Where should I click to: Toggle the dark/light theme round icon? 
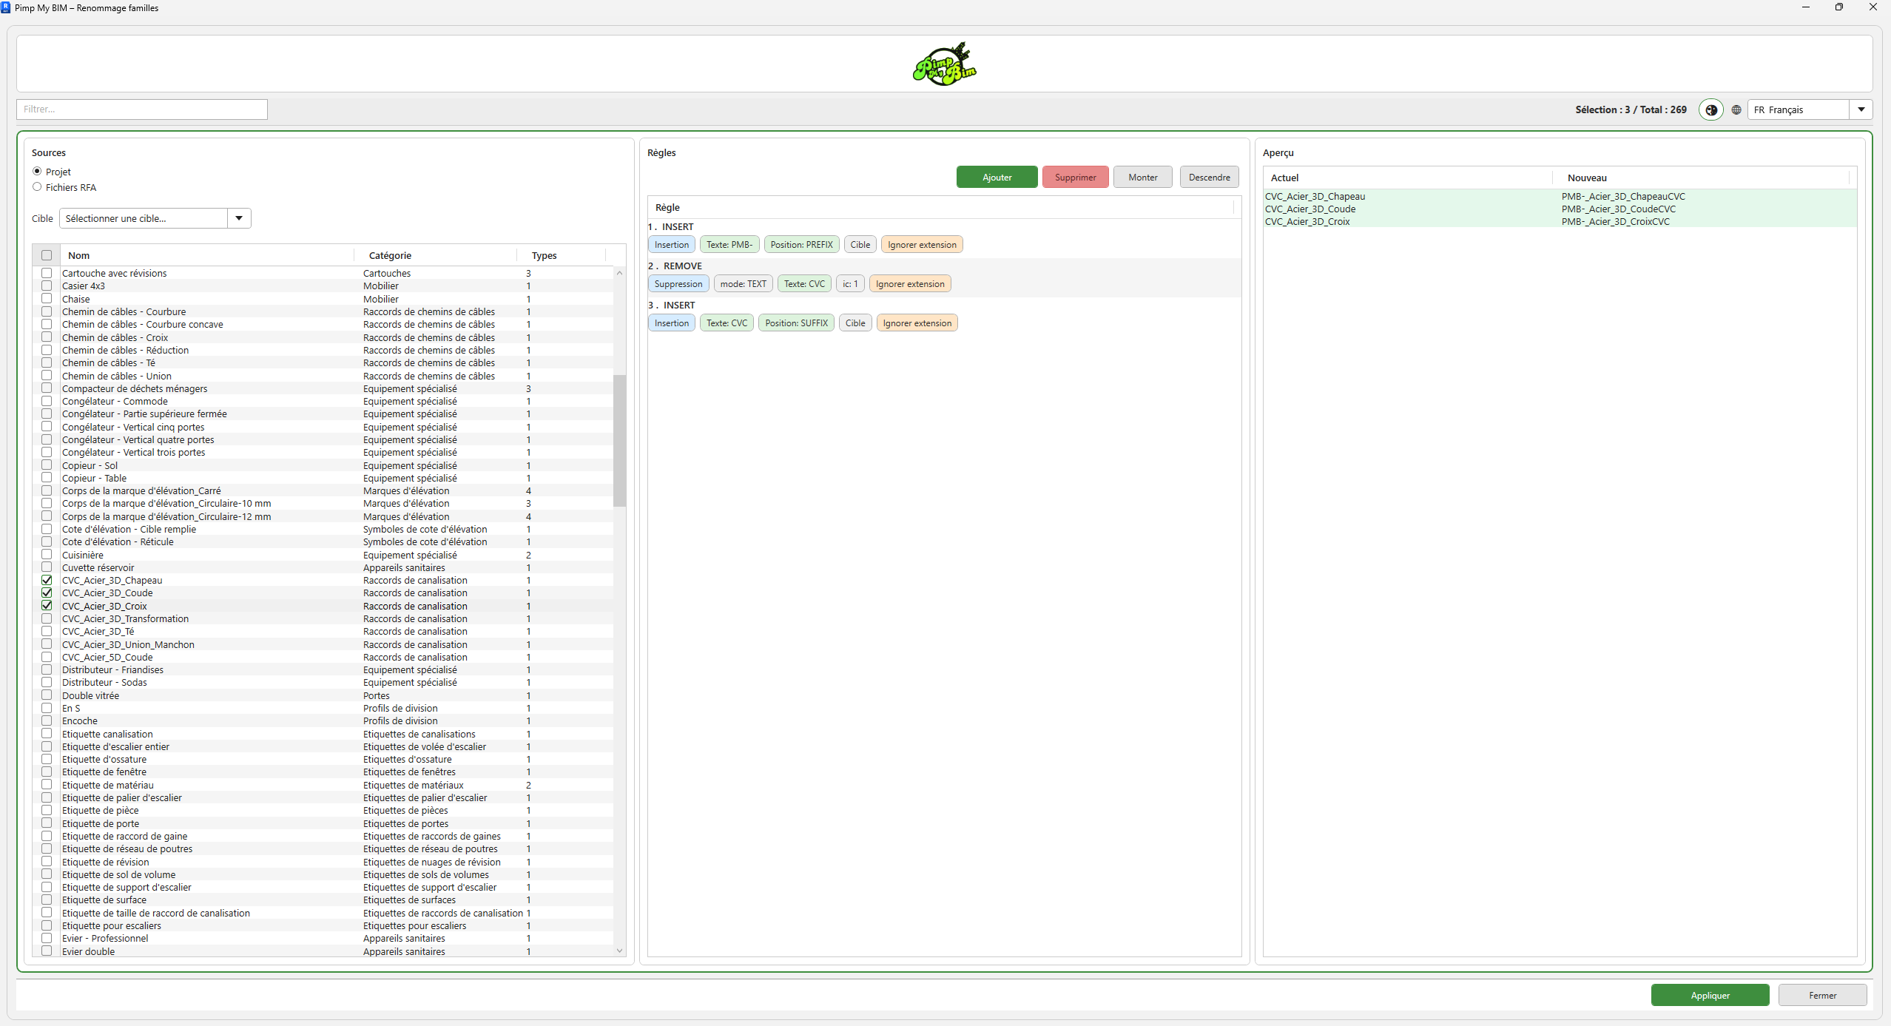1710,109
